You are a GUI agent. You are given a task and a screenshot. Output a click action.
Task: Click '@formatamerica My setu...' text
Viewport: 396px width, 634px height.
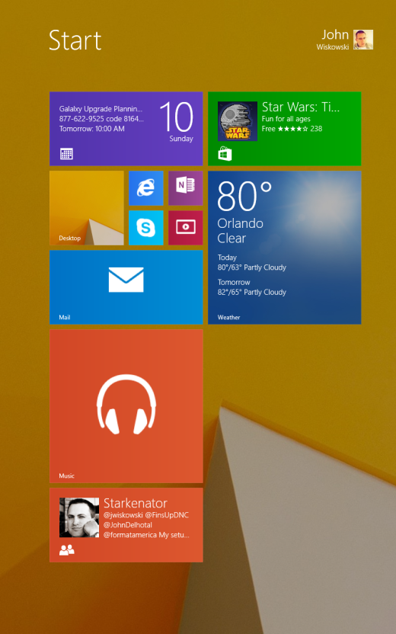click(146, 535)
